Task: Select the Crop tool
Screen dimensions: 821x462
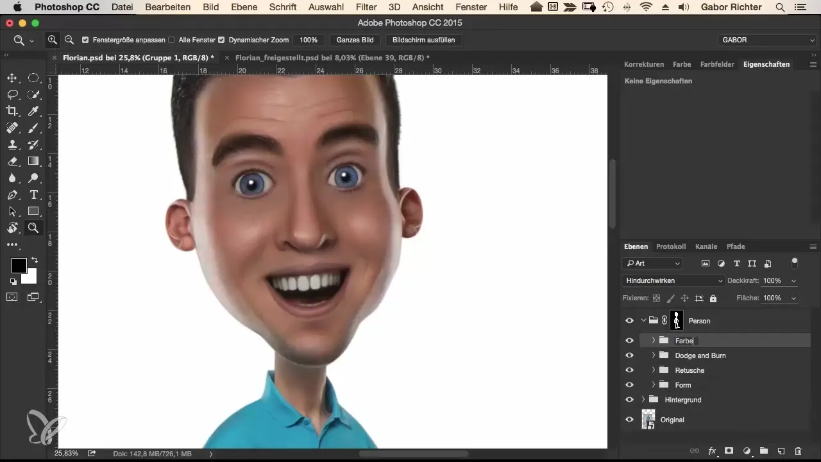Action: (x=12, y=111)
